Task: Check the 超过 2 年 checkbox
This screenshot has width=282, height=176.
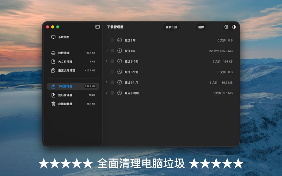Action: click(112, 40)
